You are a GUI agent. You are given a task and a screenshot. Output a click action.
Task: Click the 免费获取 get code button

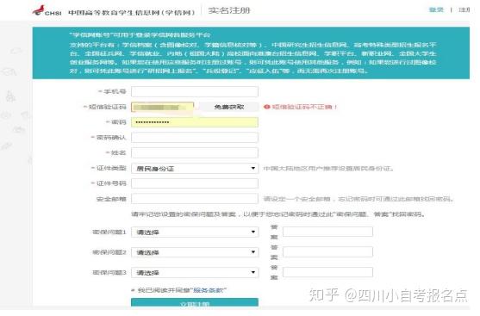coord(228,107)
